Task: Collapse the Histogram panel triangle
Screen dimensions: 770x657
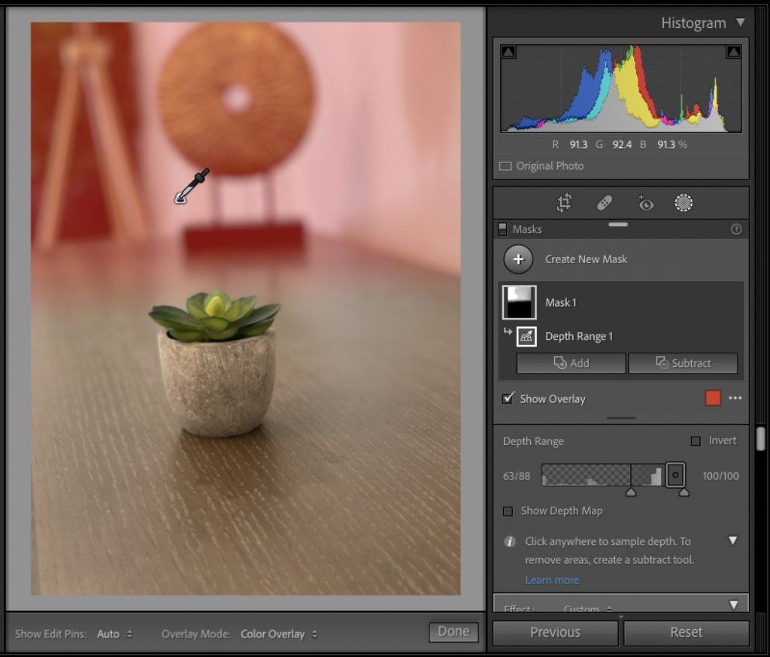Action: 741,23
